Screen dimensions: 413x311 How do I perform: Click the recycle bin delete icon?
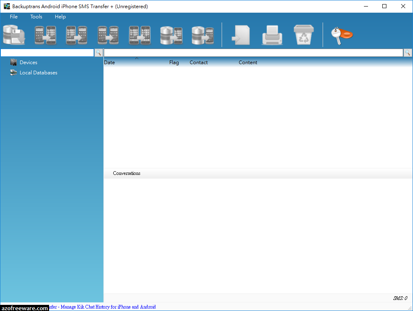(304, 35)
